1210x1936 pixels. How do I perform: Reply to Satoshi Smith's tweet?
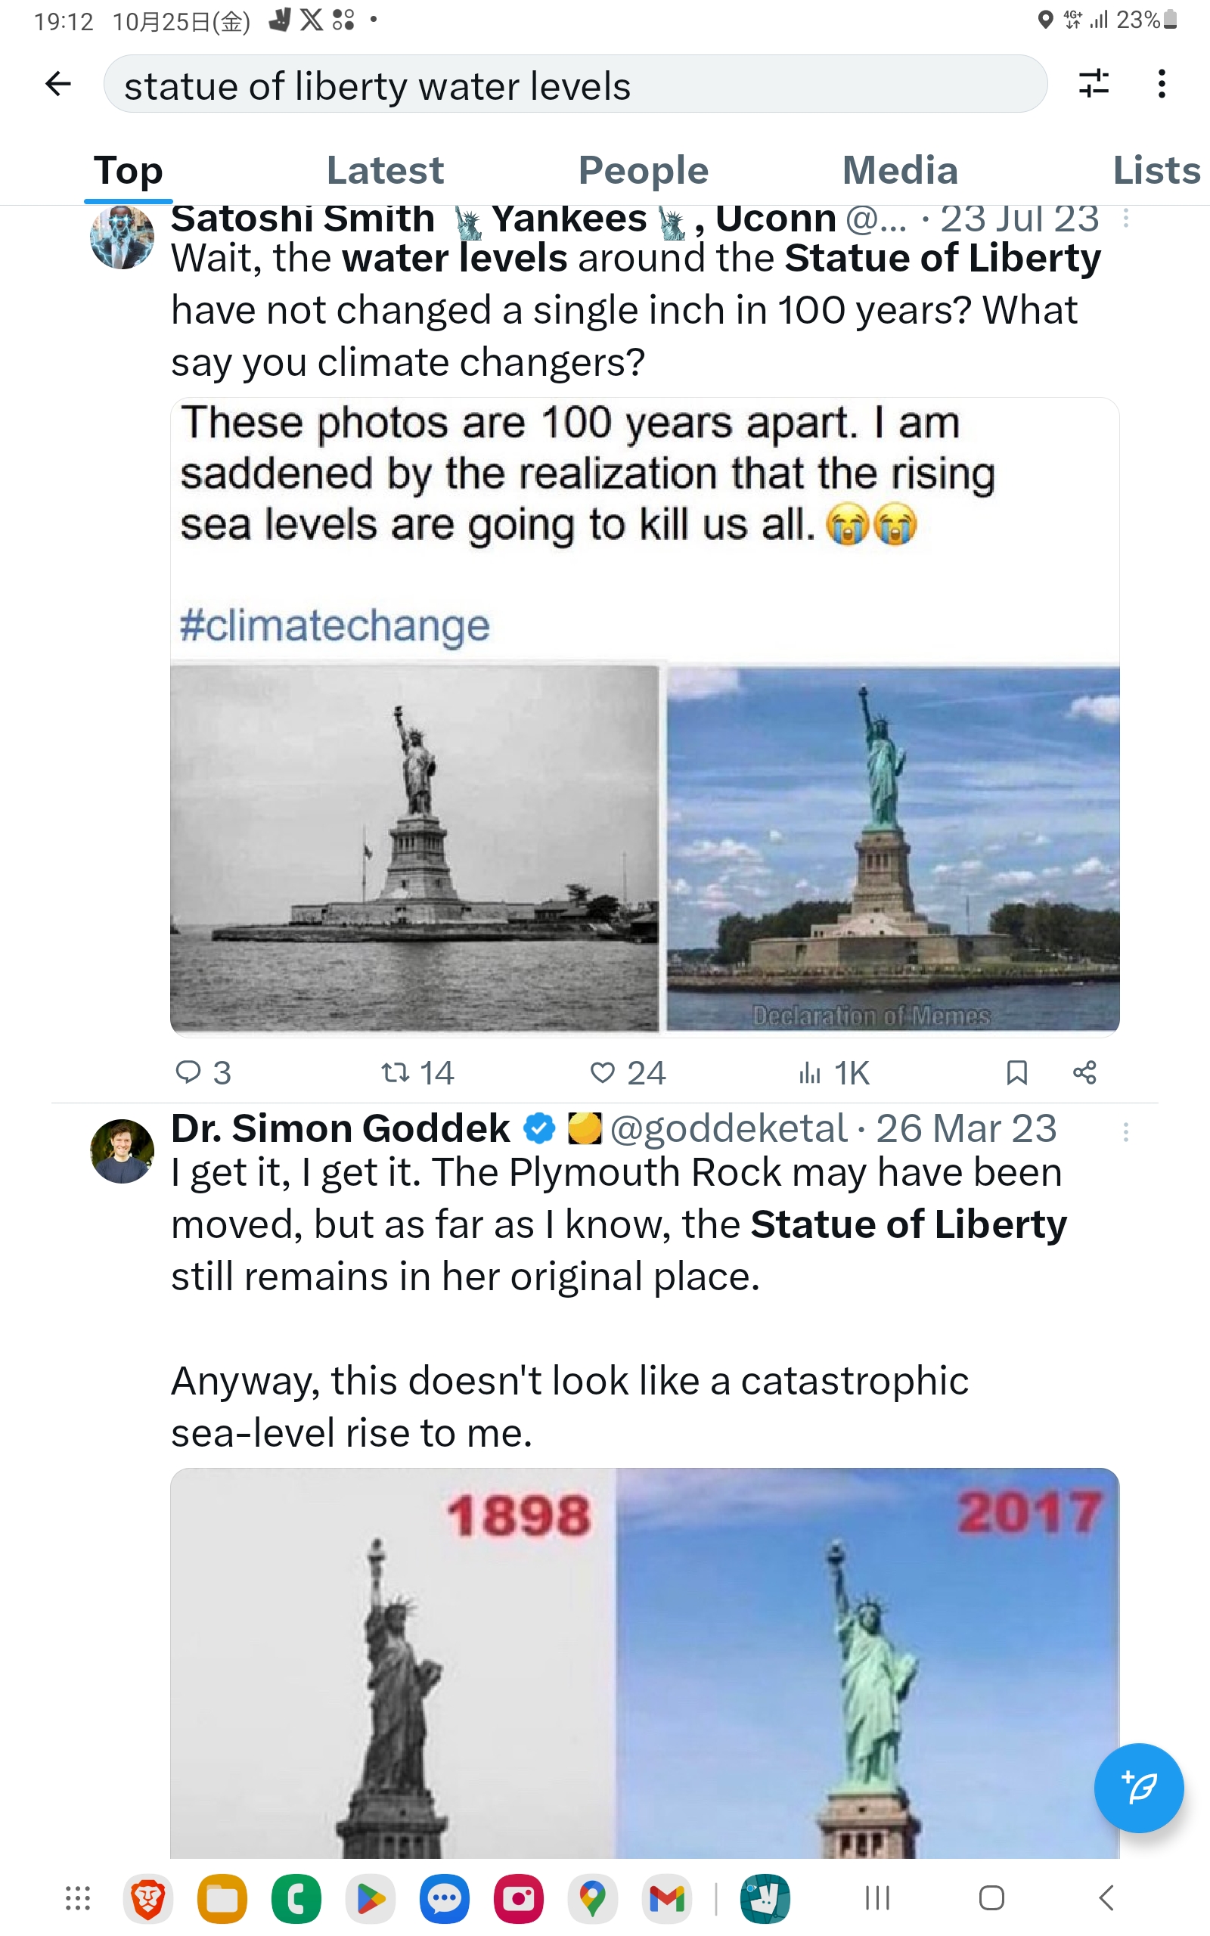tap(189, 1072)
